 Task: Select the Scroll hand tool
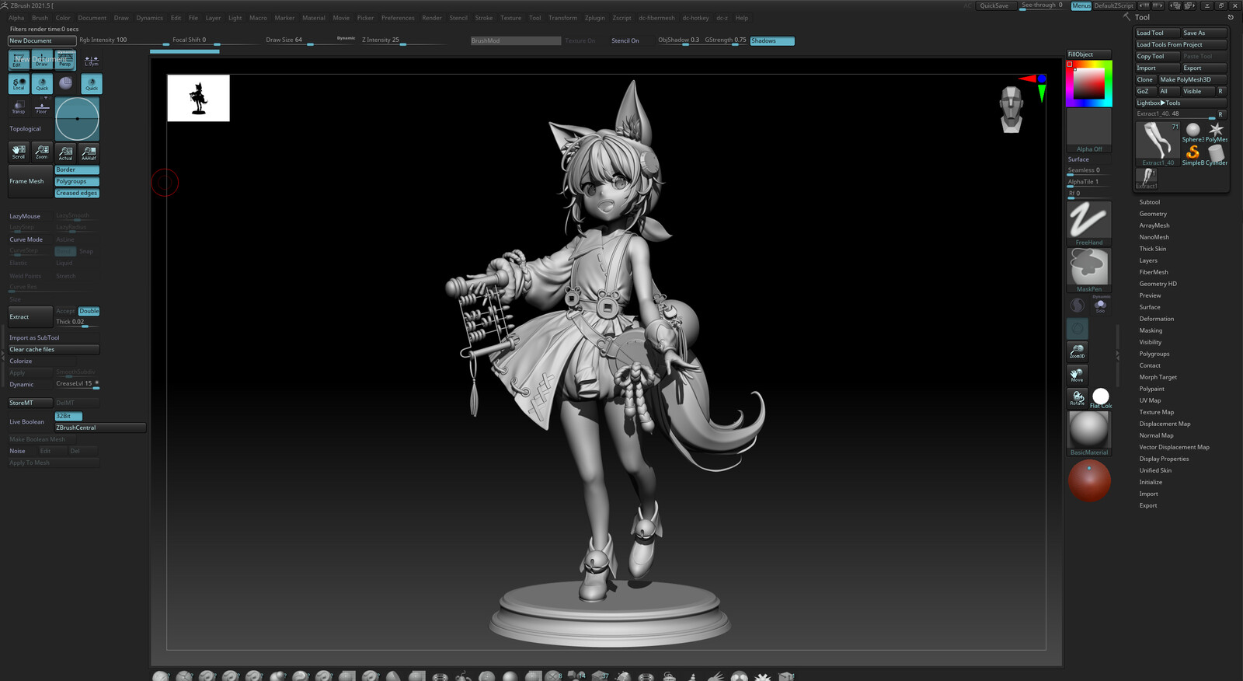coord(19,152)
